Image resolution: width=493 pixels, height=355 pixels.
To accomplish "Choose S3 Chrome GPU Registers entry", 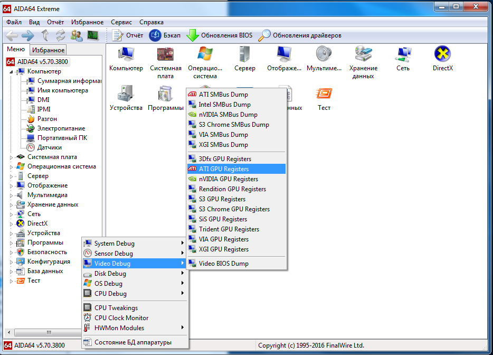I will pyautogui.click(x=236, y=209).
